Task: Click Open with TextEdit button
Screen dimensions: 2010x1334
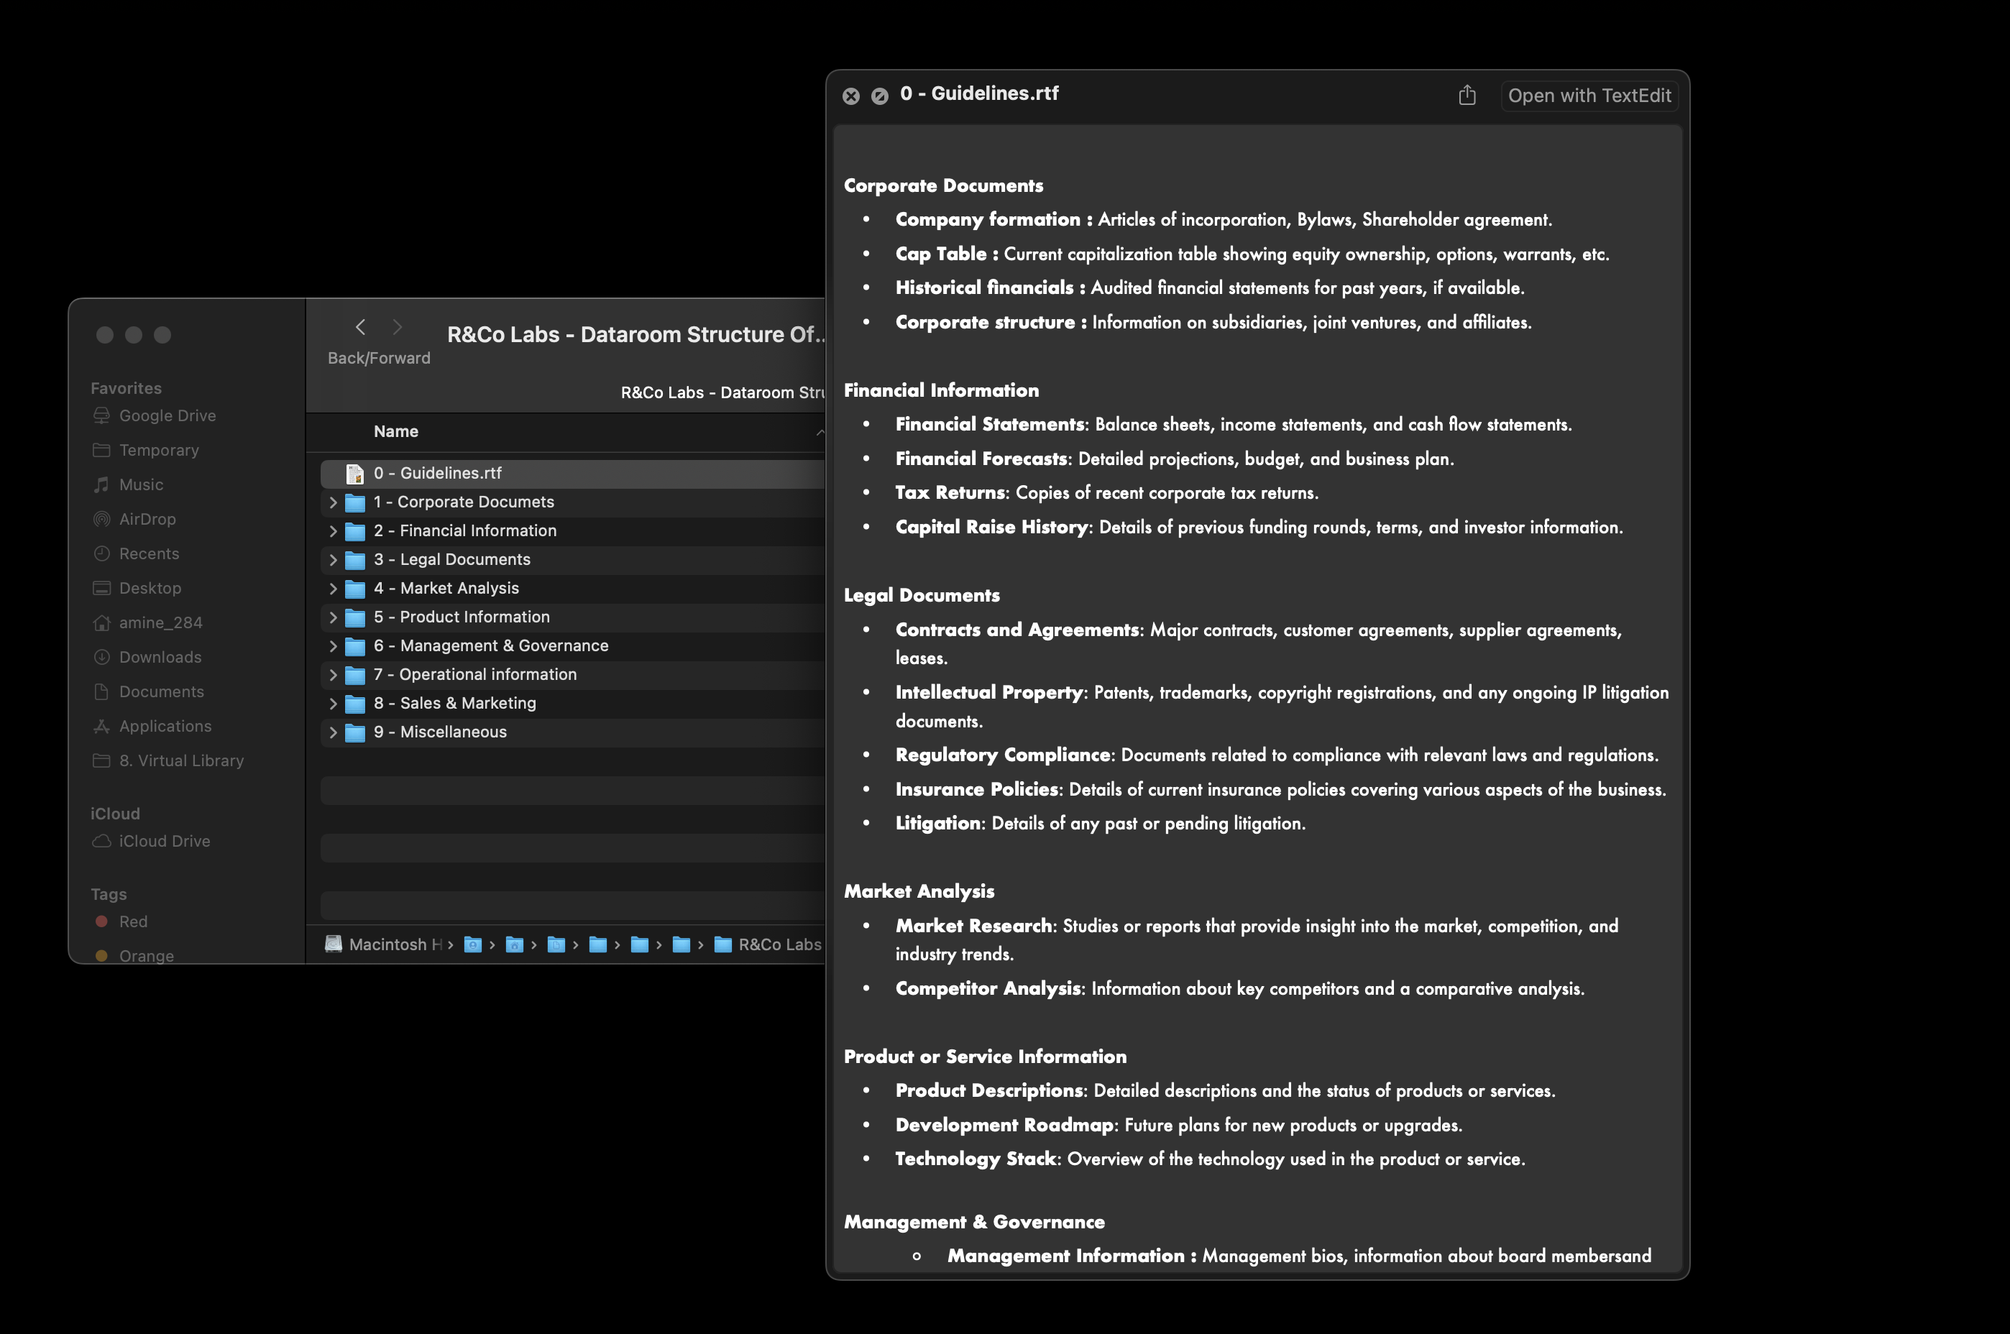Action: (1589, 96)
